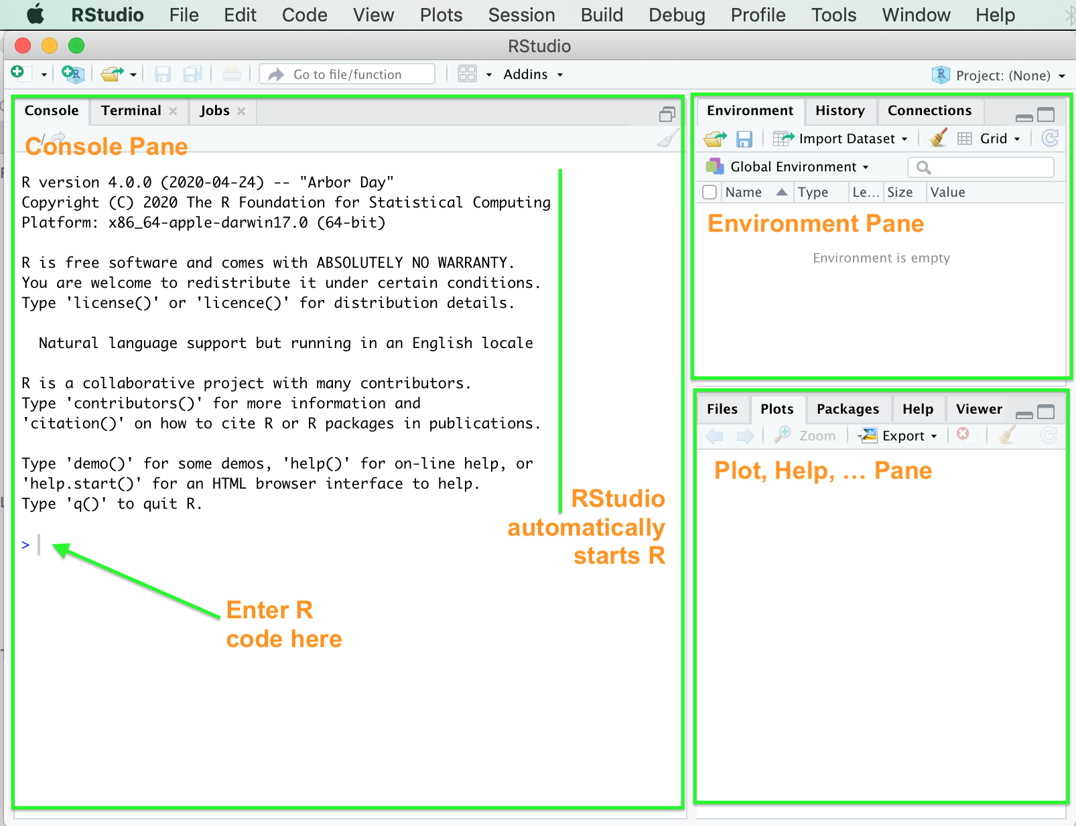The height and width of the screenshot is (826, 1076).
Task: Click the Save current document icon
Action: tap(163, 74)
